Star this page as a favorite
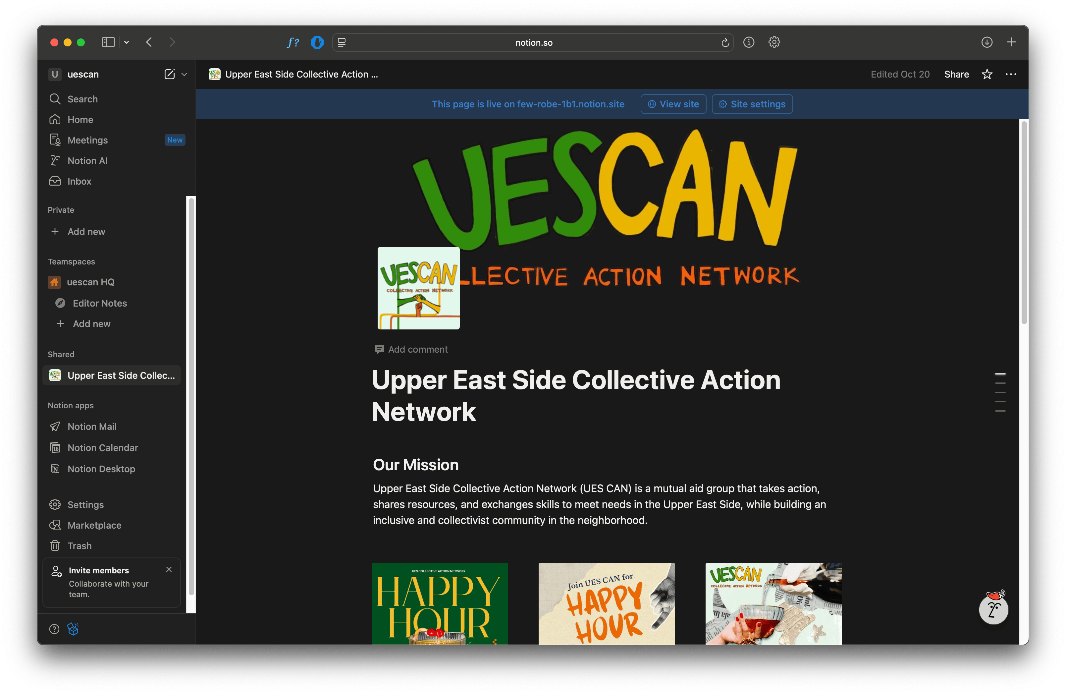This screenshot has height=694, width=1066. [x=987, y=74]
